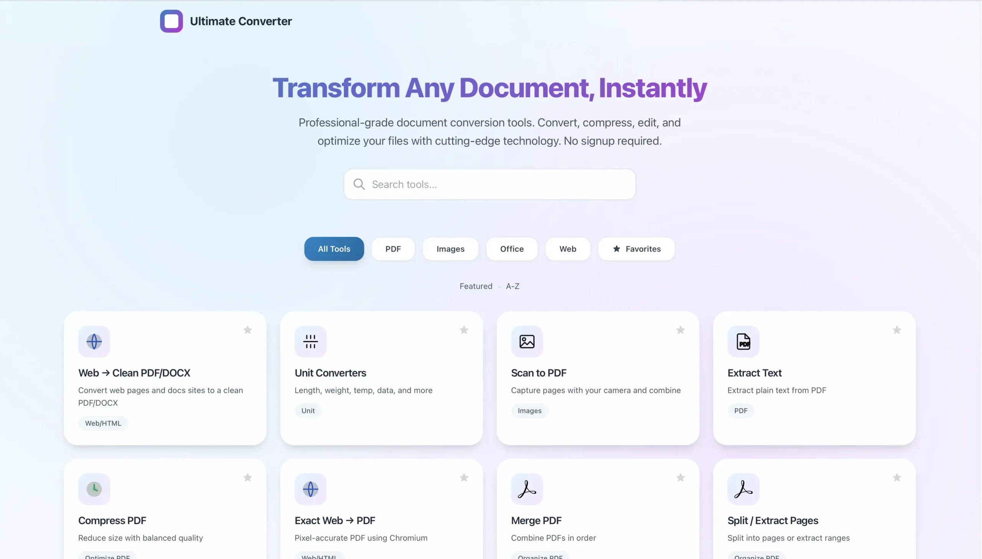This screenshot has width=982, height=559.
Task: Select the All Tools filter tab
Action: [x=334, y=249]
